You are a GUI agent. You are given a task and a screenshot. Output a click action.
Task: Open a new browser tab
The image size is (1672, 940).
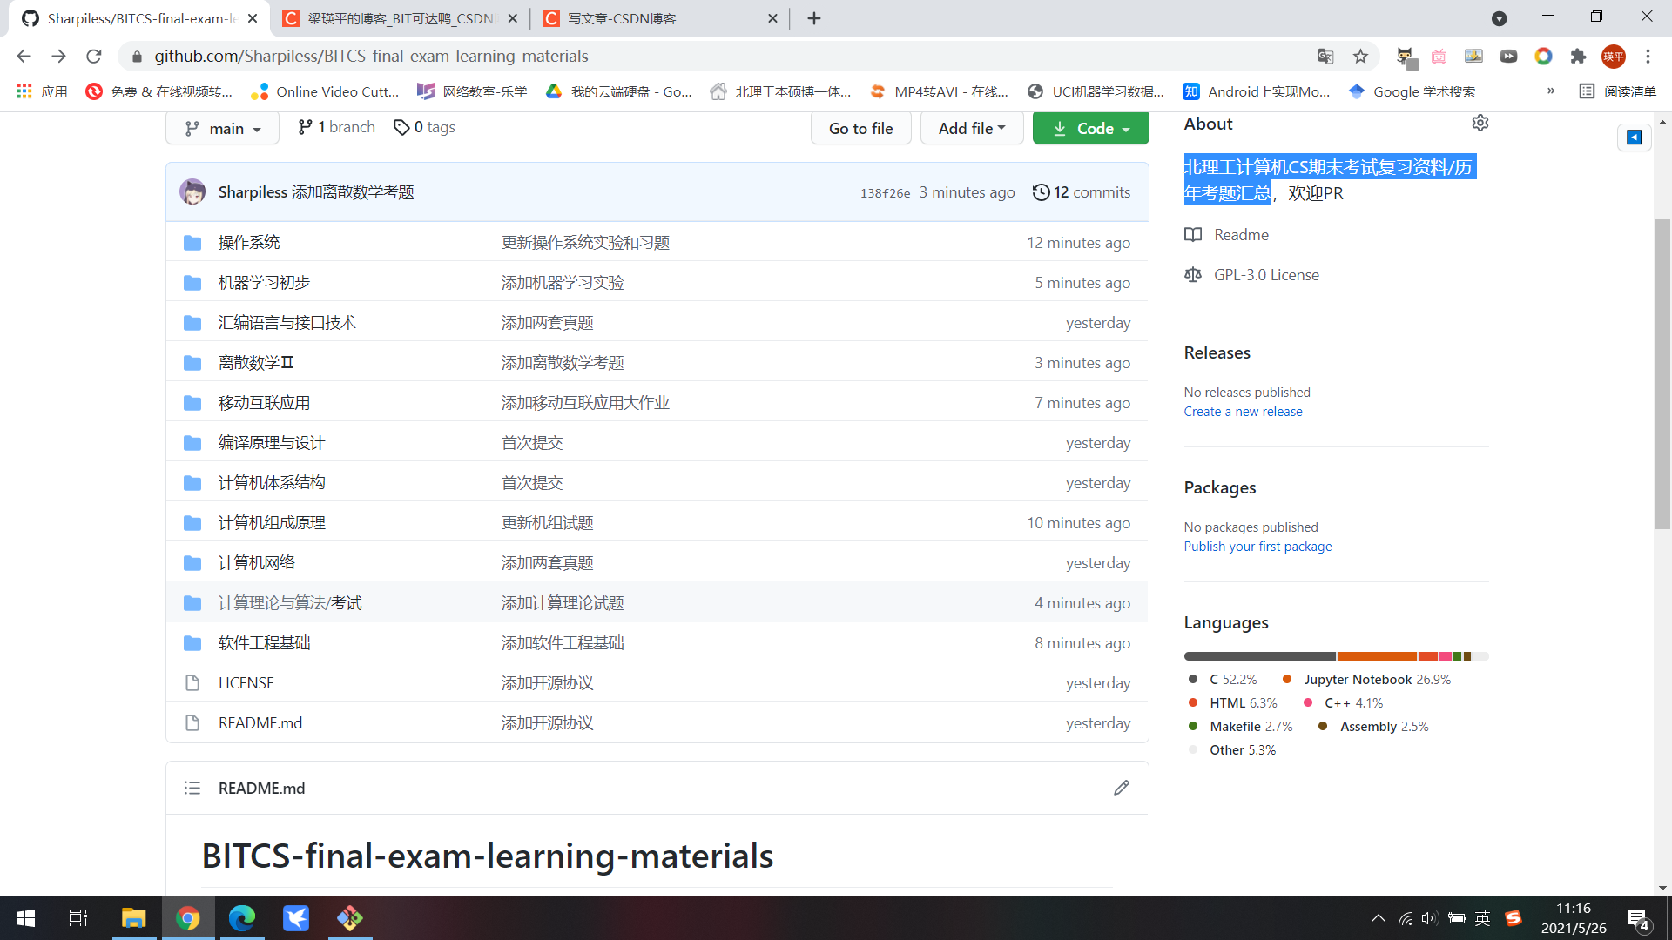814,17
